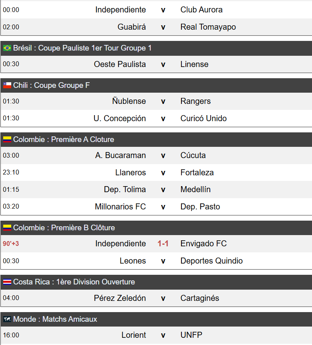The height and width of the screenshot is (345, 312).
Task: Select the Independiente v Club Aurora match
Action: click(156, 10)
